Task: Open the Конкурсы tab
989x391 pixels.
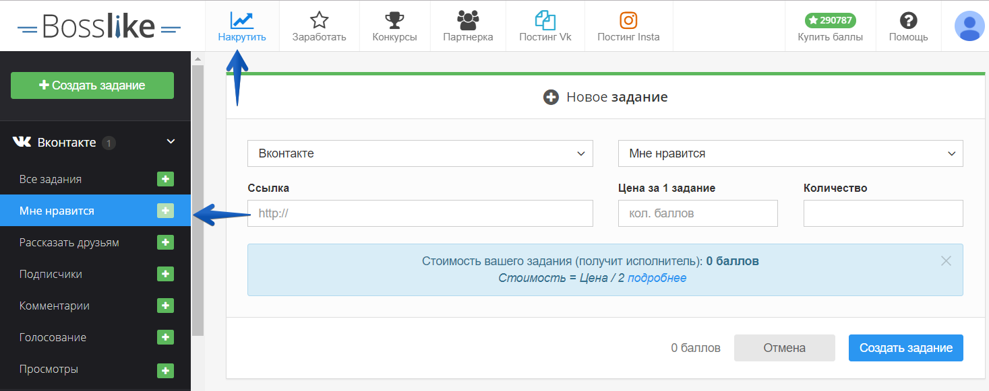Action: [394, 26]
